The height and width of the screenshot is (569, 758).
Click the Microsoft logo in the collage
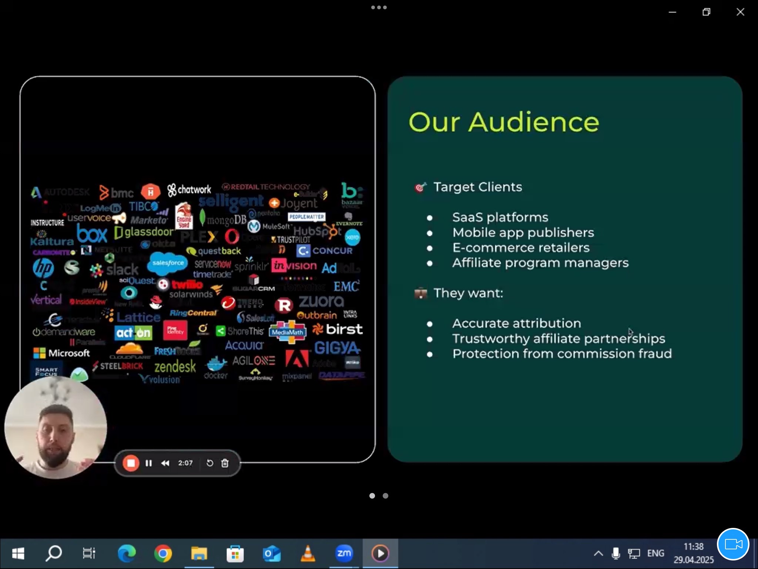coord(61,353)
